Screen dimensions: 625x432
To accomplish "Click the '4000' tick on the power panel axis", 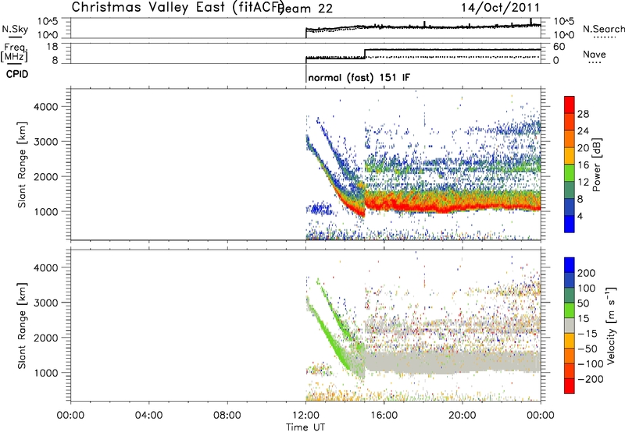I will tap(46, 107).
